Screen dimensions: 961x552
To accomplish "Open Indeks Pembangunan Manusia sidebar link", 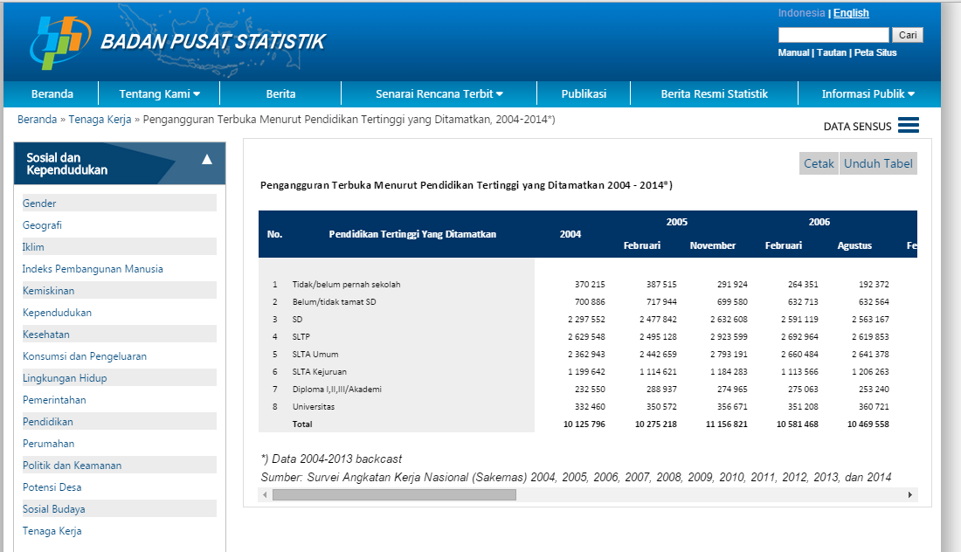I will point(93,269).
